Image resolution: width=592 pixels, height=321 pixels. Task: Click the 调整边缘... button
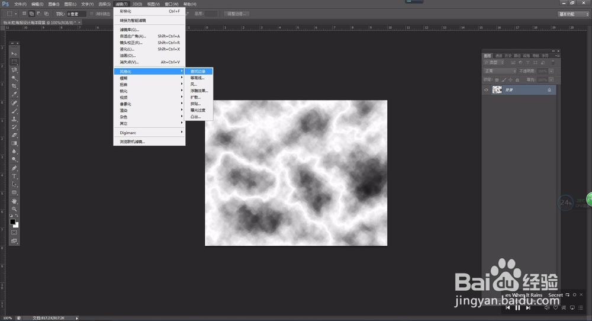point(237,14)
